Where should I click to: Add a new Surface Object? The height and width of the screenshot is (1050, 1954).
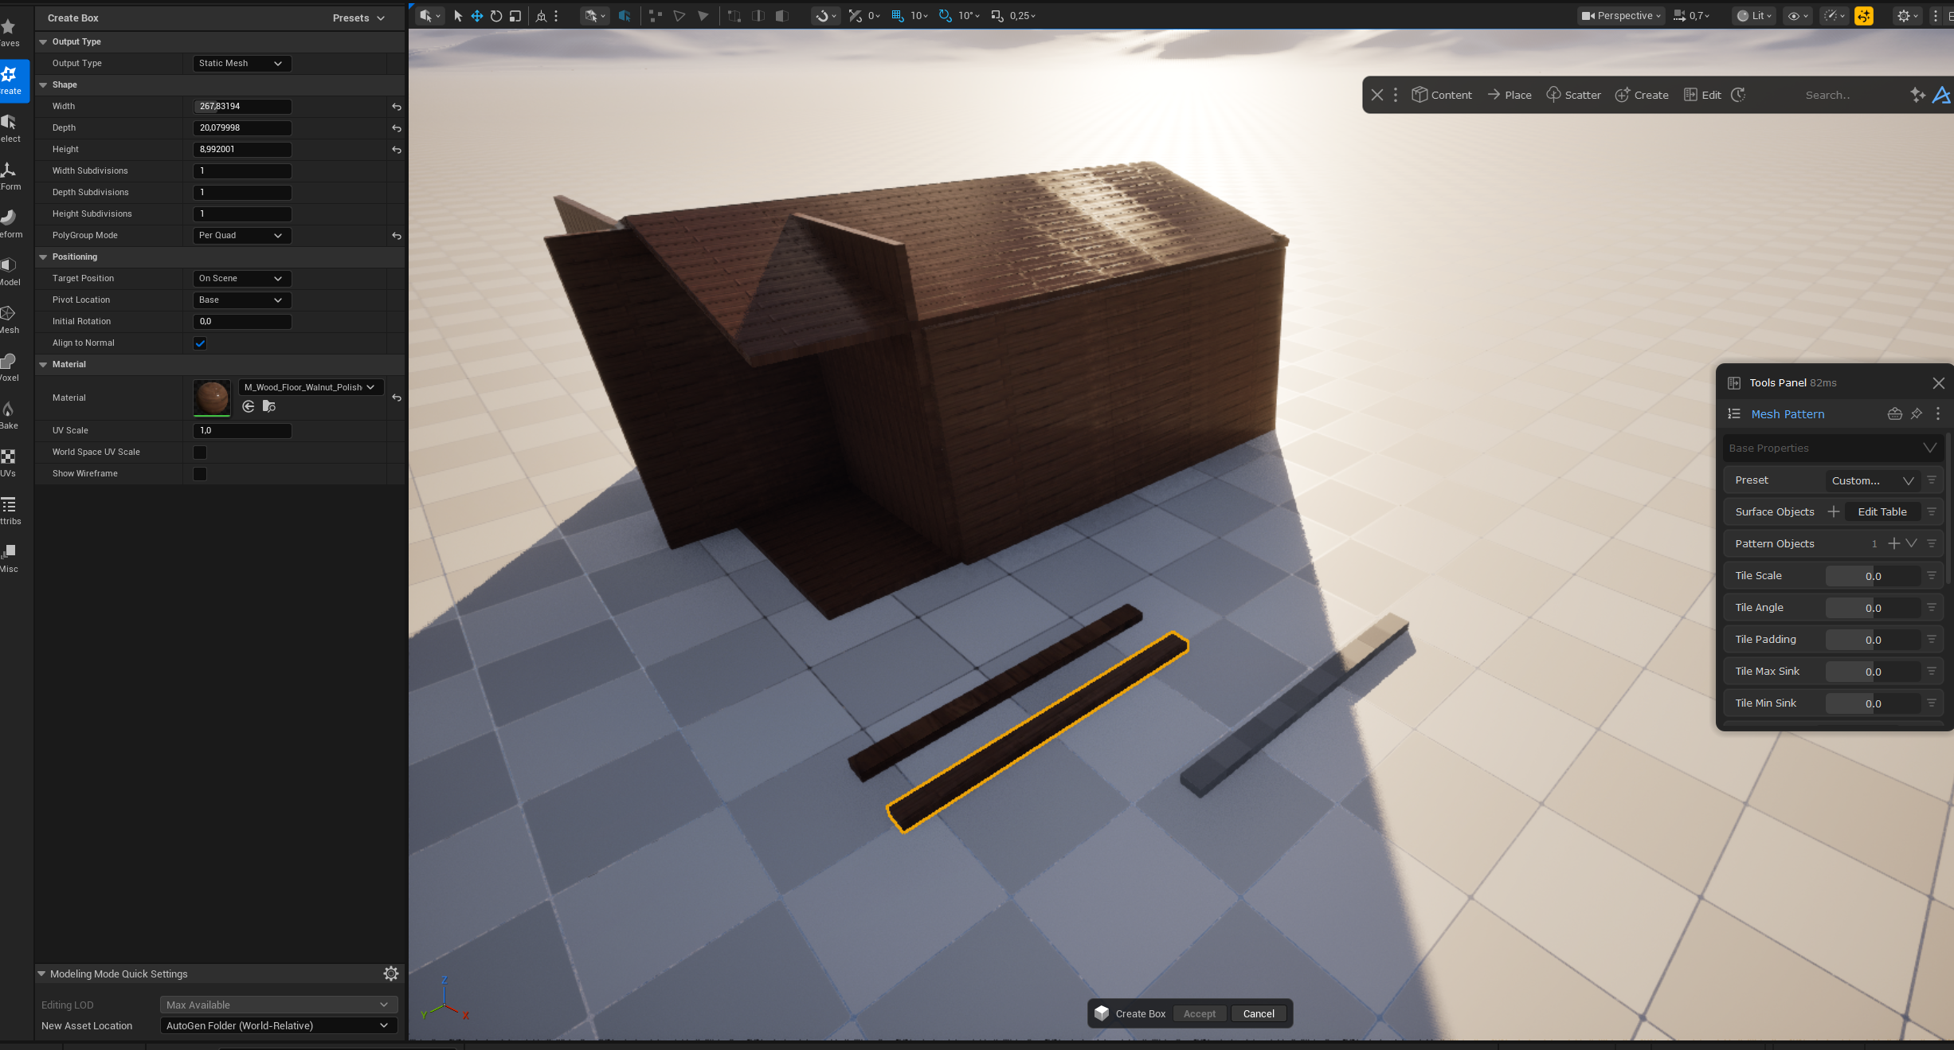[1833, 511]
